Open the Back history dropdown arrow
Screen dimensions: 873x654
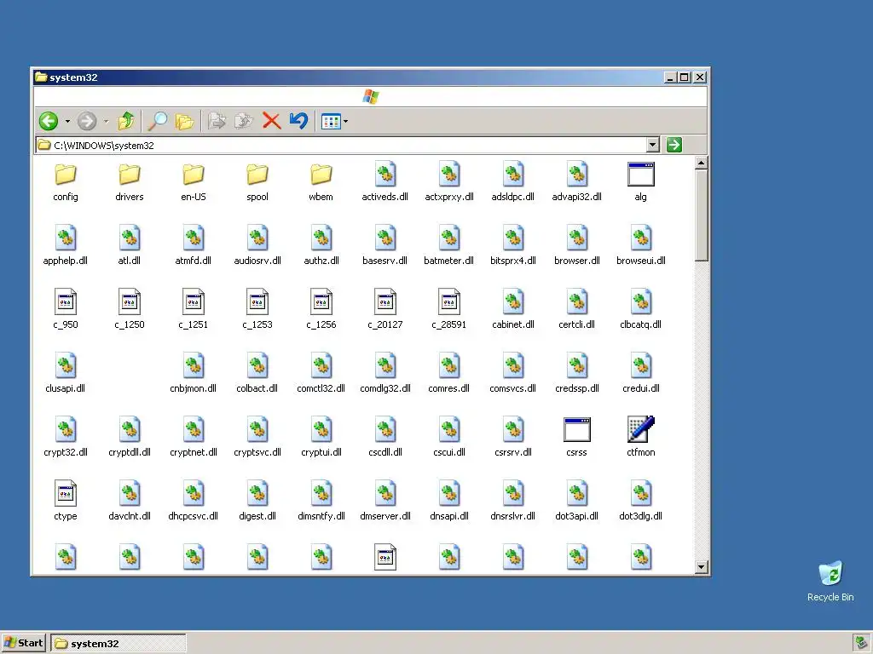point(67,121)
